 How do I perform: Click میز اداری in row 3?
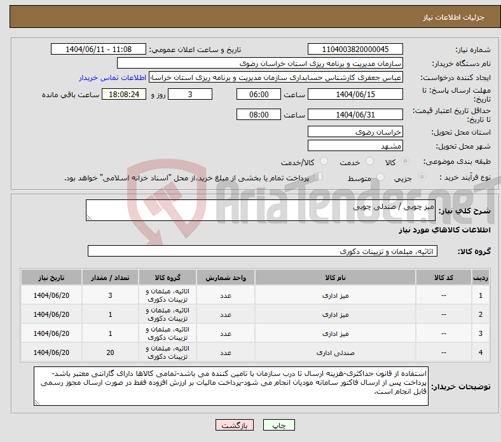click(x=335, y=334)
